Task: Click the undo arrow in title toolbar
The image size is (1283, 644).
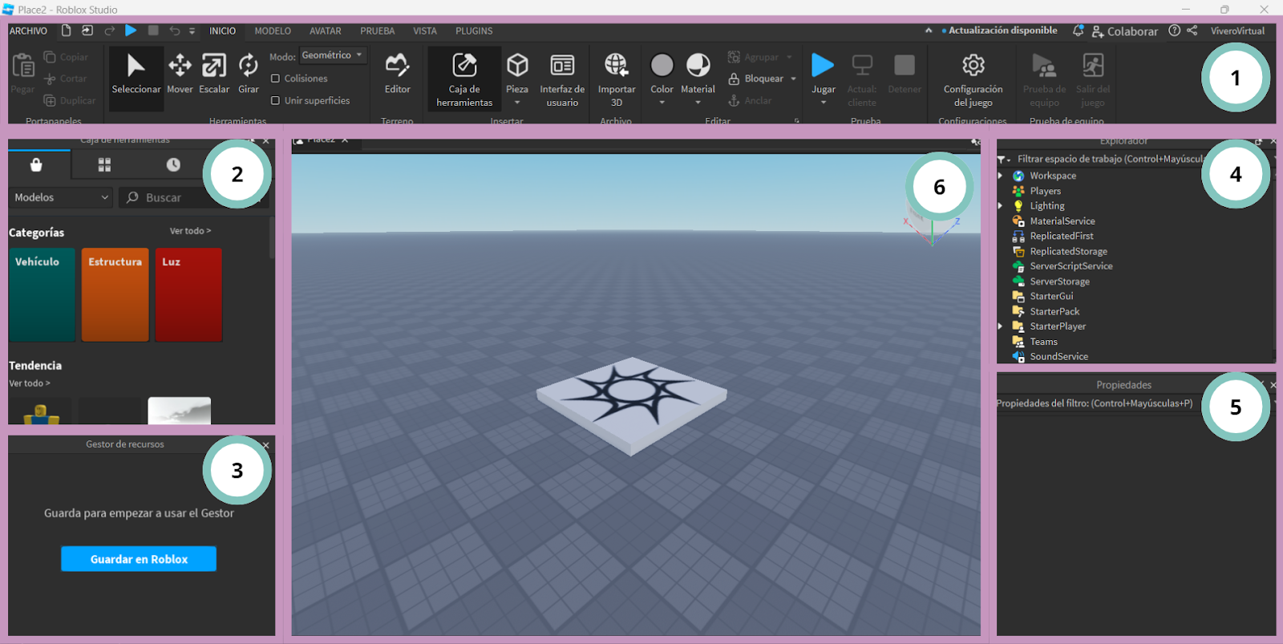Action: click(175, 30)
